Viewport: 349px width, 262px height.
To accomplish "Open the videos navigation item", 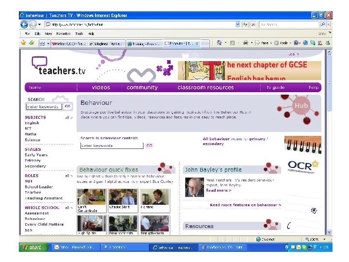I will (101, 87).
